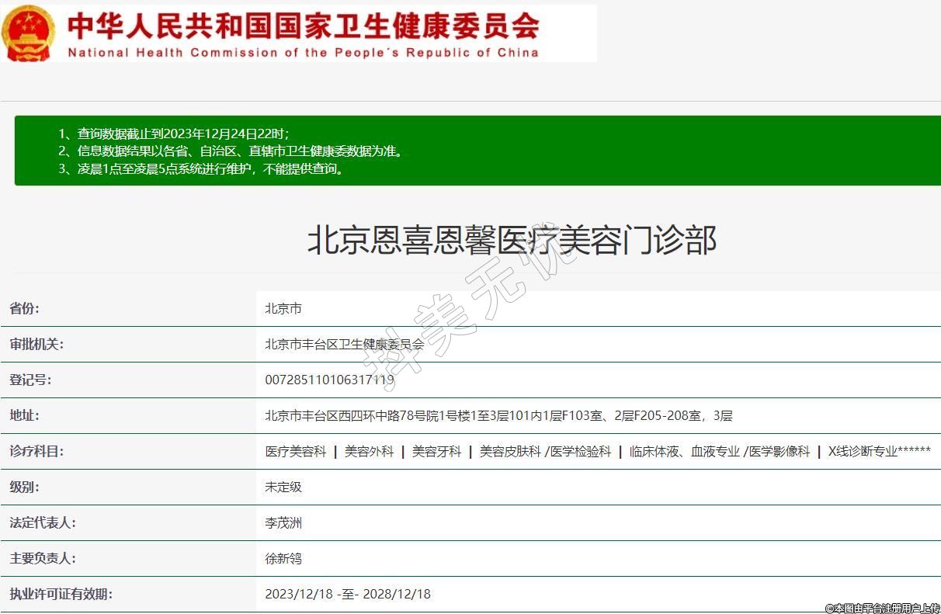
Task: Click the 地址 row label
Action: (24, 415)
